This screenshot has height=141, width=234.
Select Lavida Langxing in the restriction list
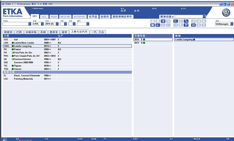pyautogui.click(x=204, y=40)
